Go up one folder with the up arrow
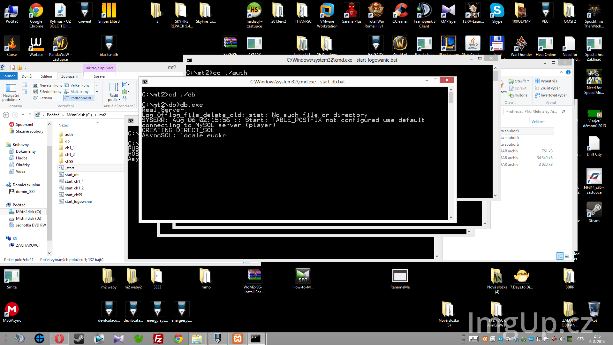This screenshot has height=345, width=613. (30, 115)
